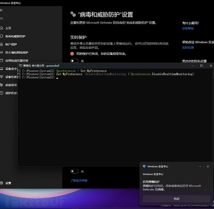Go back with the arrow in Windows Security

[2, 10]
